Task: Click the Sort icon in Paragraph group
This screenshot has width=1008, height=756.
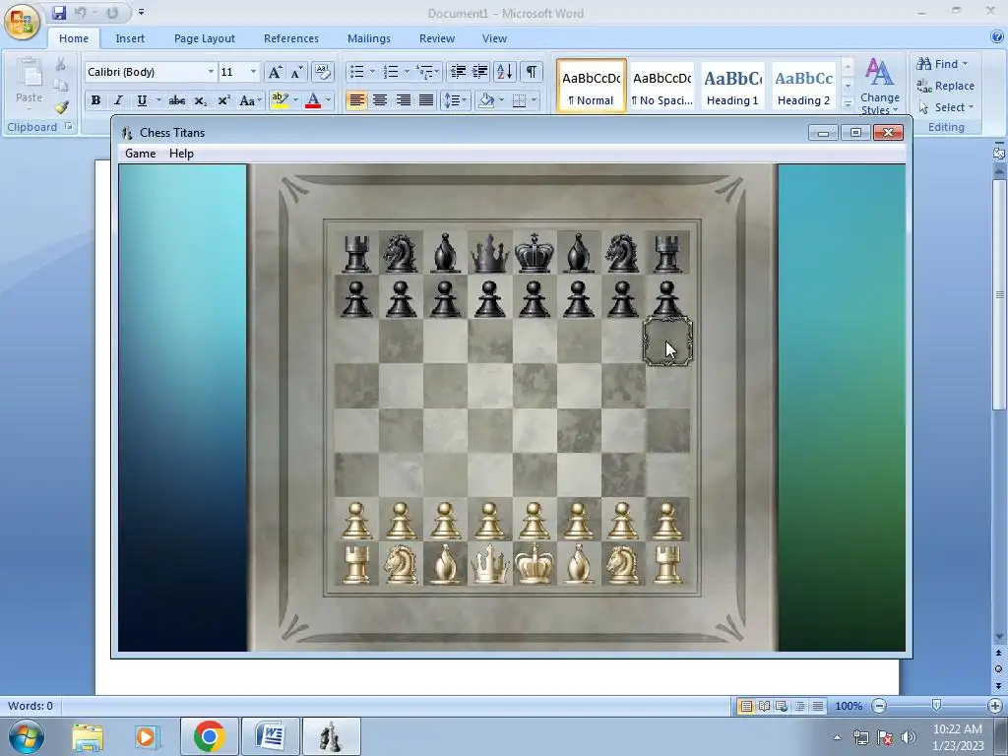Action: click(505, 71)
